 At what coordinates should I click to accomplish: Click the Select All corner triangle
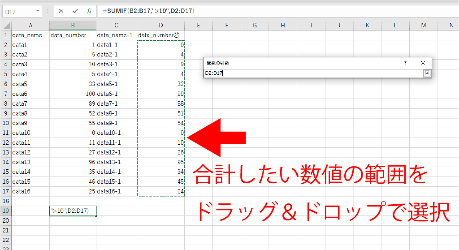click(5, 26)
